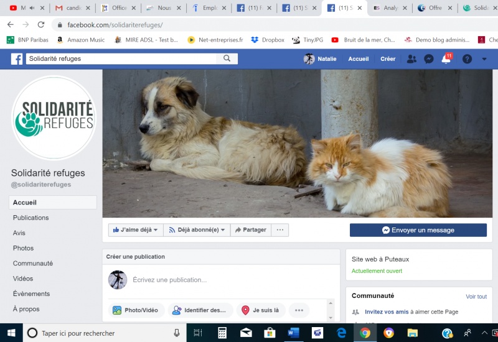Expand the "Déjà abonné(e)" dropdown
This screenshot has width=498, height=342.
click(x=197, y=230)
